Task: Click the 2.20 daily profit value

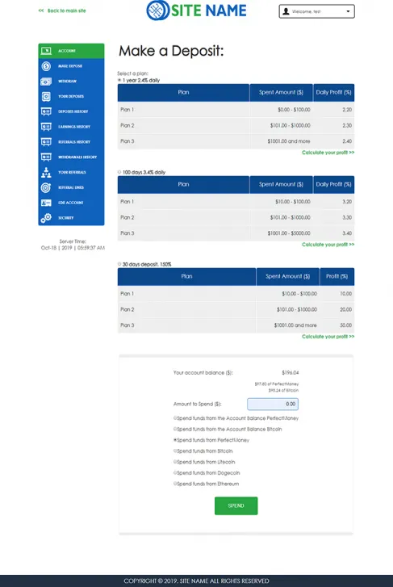Action: 347,110
